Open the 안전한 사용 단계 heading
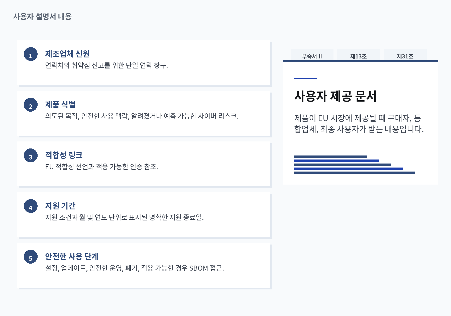Screen dimensions: 451x316 point(72,256)
